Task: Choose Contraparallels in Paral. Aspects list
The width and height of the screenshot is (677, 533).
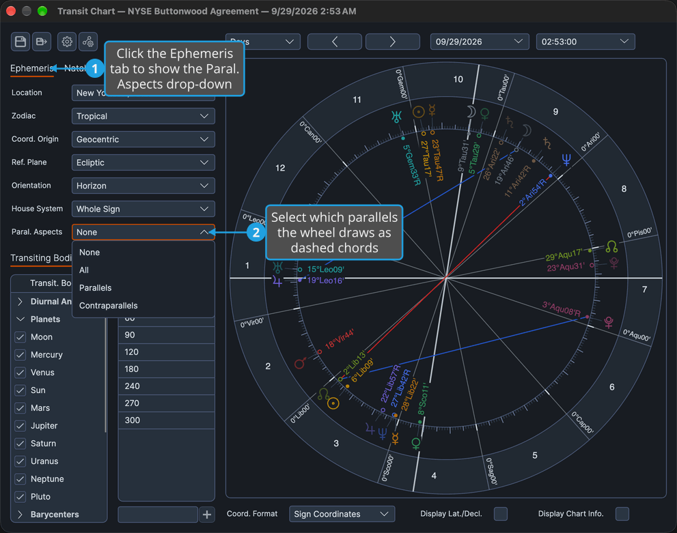Action: [x=143, y=305]
